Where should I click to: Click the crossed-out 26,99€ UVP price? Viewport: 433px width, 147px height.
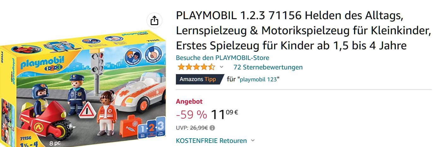pos(198,128)
